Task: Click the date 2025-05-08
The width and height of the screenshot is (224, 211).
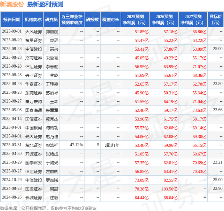Action: click(12, 110)
